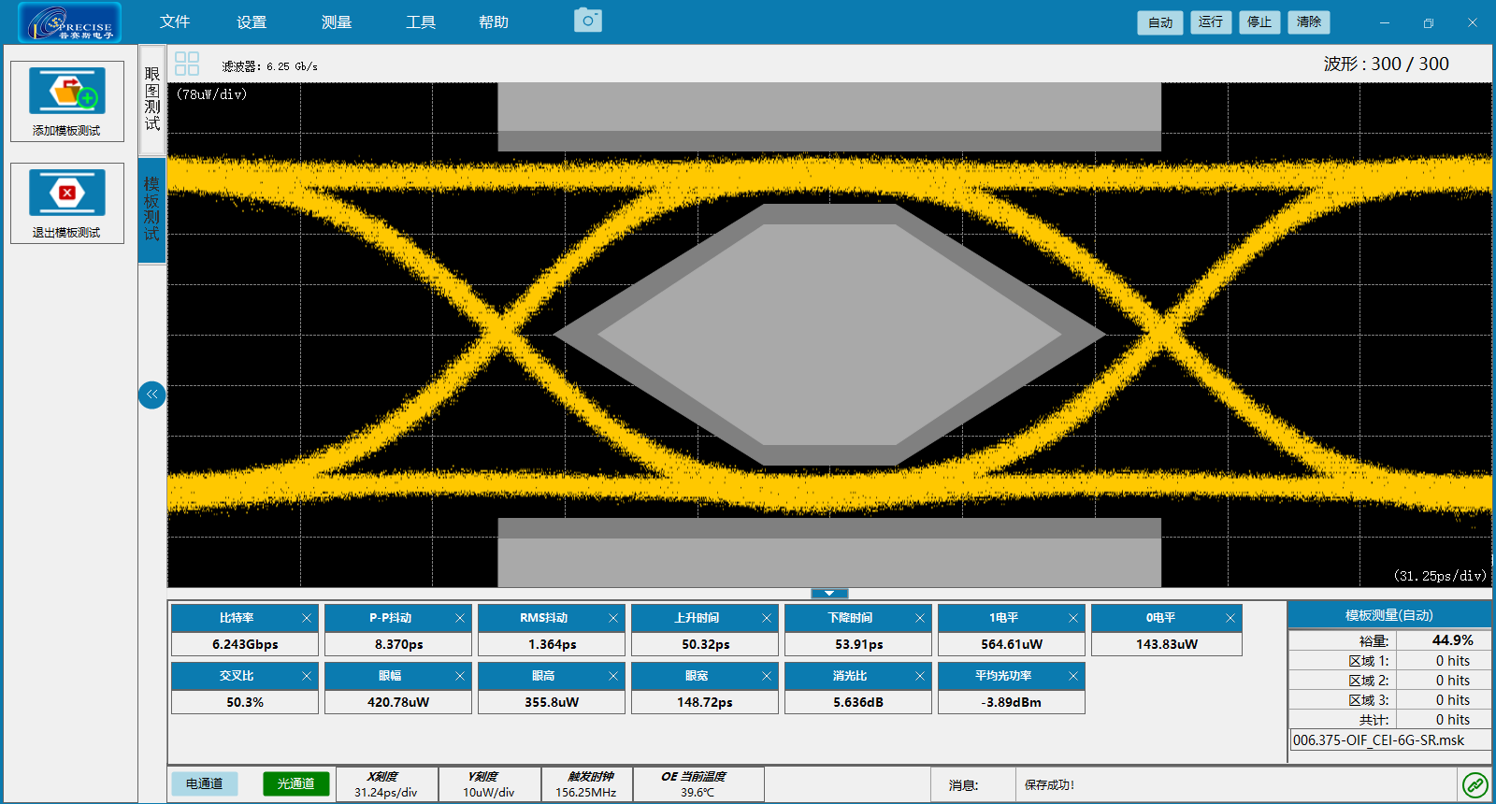This screenshot has height=804, width=1496.
Task: Click the 保存成功 message text
Action: point(1049,785)
